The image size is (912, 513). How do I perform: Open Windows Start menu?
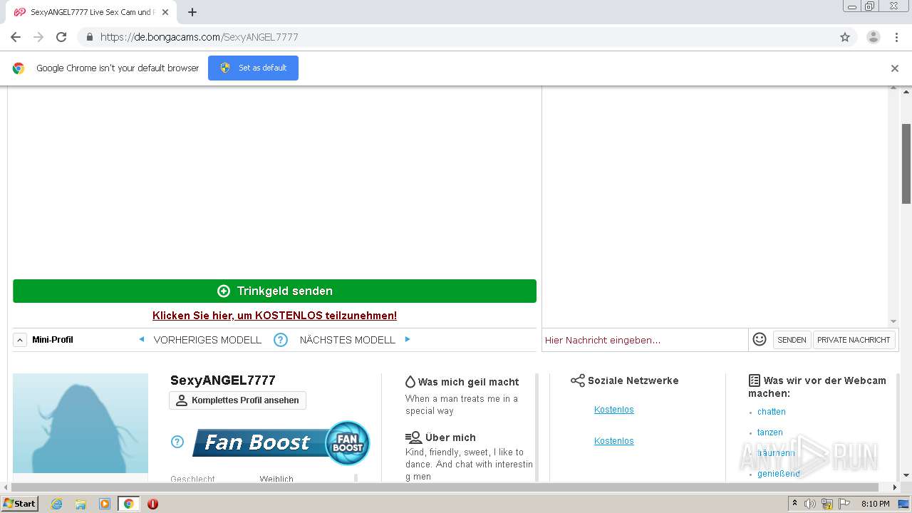[20, 503]
